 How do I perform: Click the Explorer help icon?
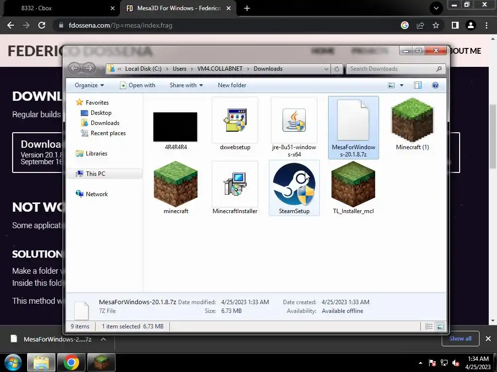tap(435, 85)
